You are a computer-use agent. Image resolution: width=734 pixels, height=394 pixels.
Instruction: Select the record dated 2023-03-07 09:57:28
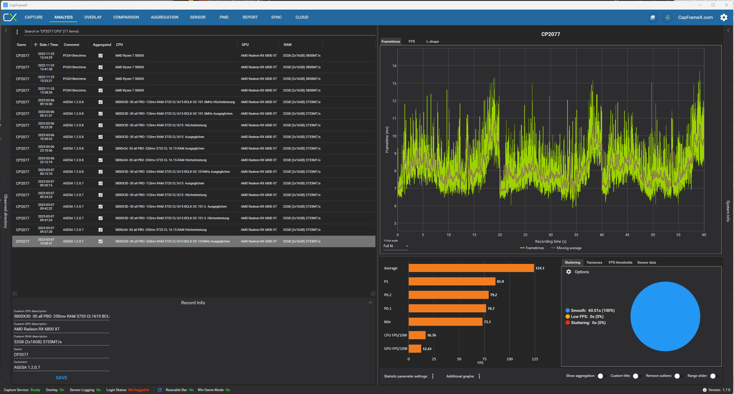click(x=194, y=230)
